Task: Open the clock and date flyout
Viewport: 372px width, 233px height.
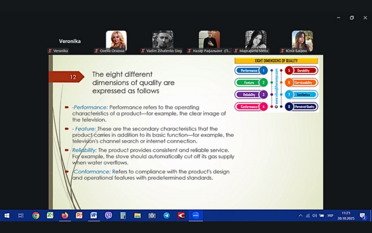Action: coord(346,215)
